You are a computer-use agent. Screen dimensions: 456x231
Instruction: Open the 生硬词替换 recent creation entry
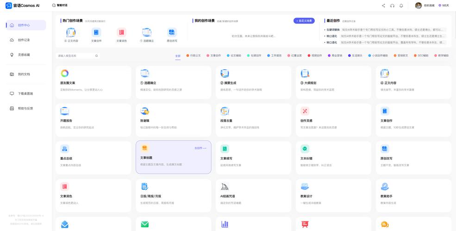pyautogui.click(x=384, y=30)
